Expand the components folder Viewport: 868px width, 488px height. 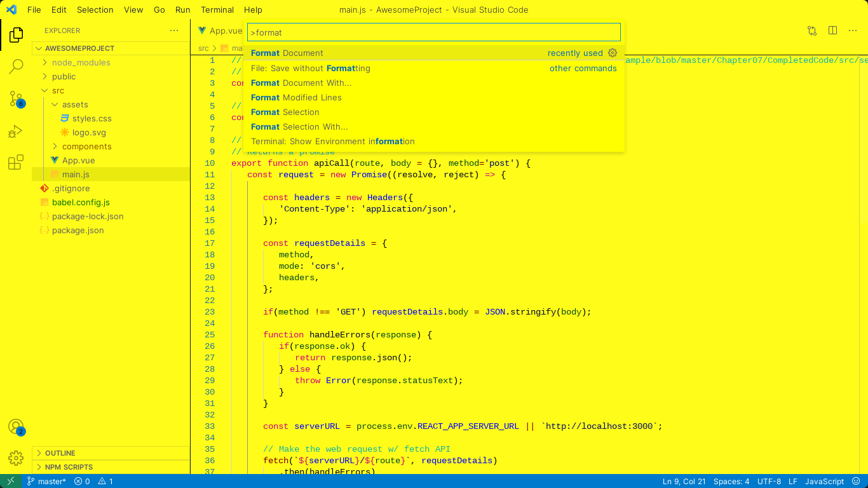click(86, 146)
